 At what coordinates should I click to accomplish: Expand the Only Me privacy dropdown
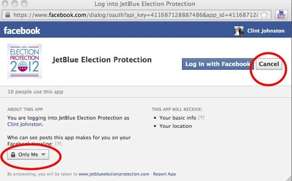coord(28,155)
